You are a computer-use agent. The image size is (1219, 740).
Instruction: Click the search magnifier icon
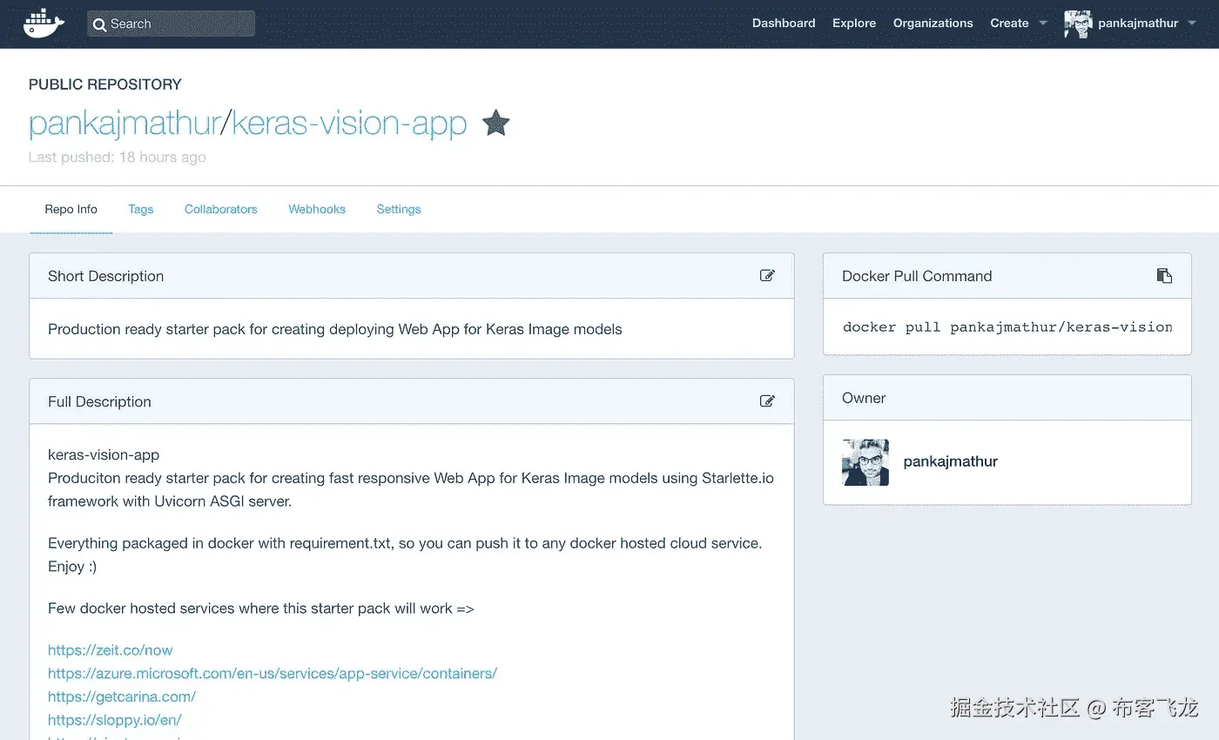pos(99,24)
